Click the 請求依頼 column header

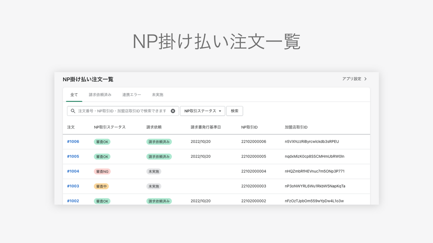pos(154,127)
